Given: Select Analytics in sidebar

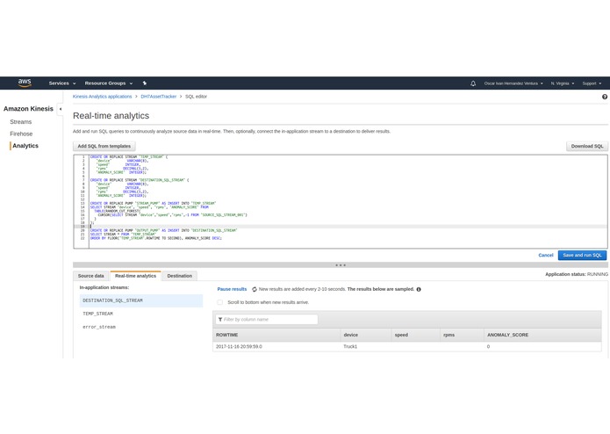Looking at the screenshot, I should tap(25, 146).
